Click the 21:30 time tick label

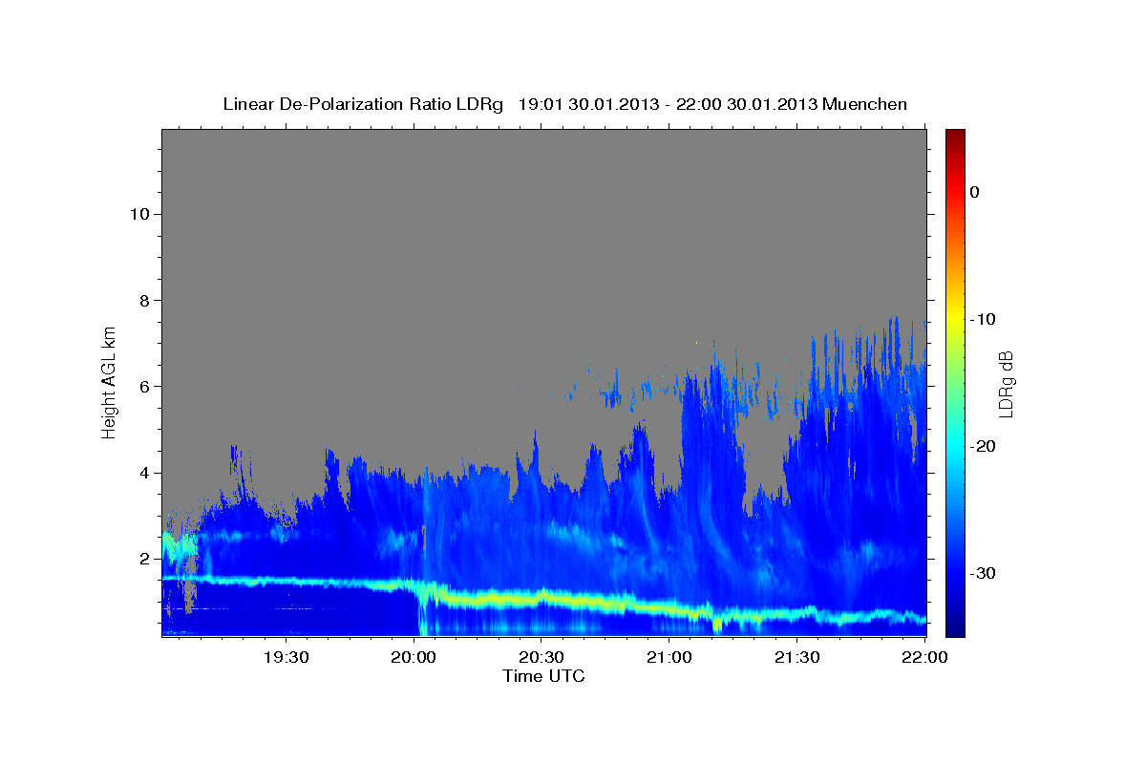(796, 657)
